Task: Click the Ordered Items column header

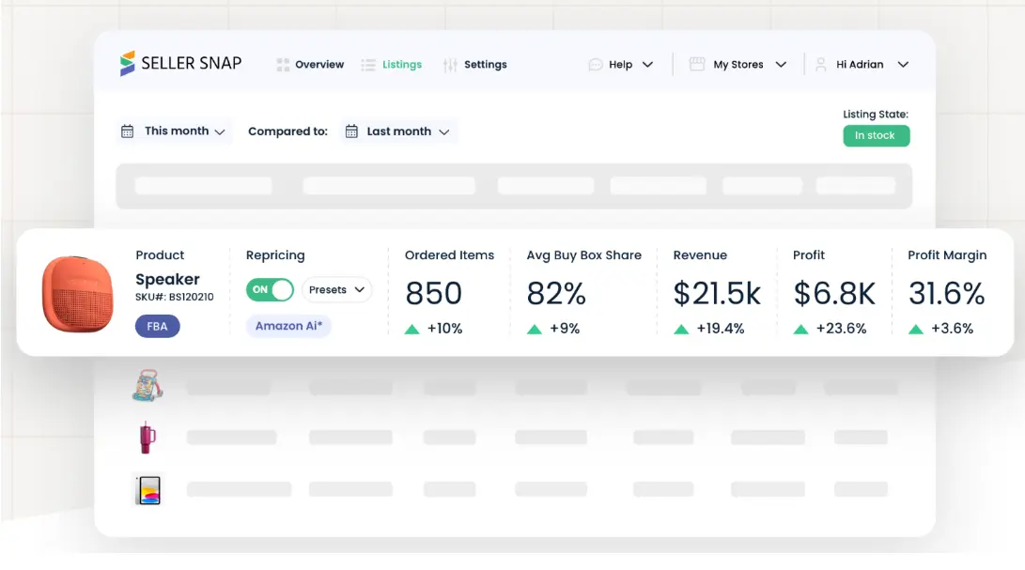Action: coord(450,255)
